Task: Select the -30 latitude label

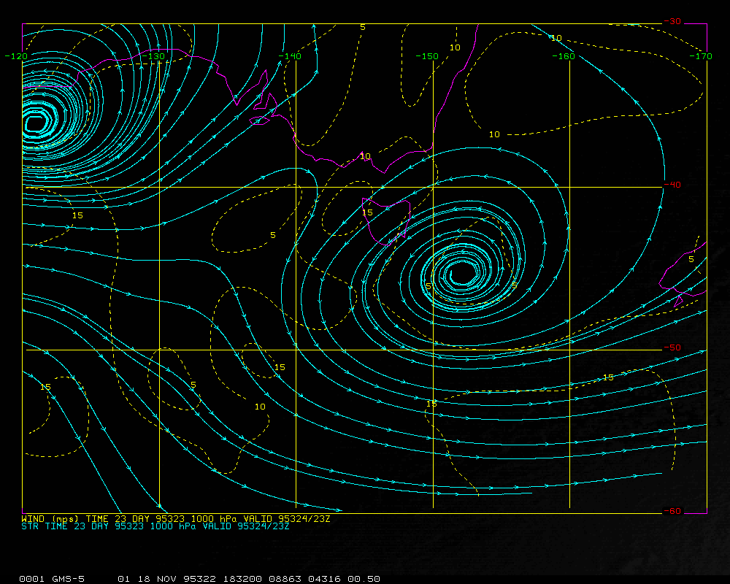Action: click(672, 22)
